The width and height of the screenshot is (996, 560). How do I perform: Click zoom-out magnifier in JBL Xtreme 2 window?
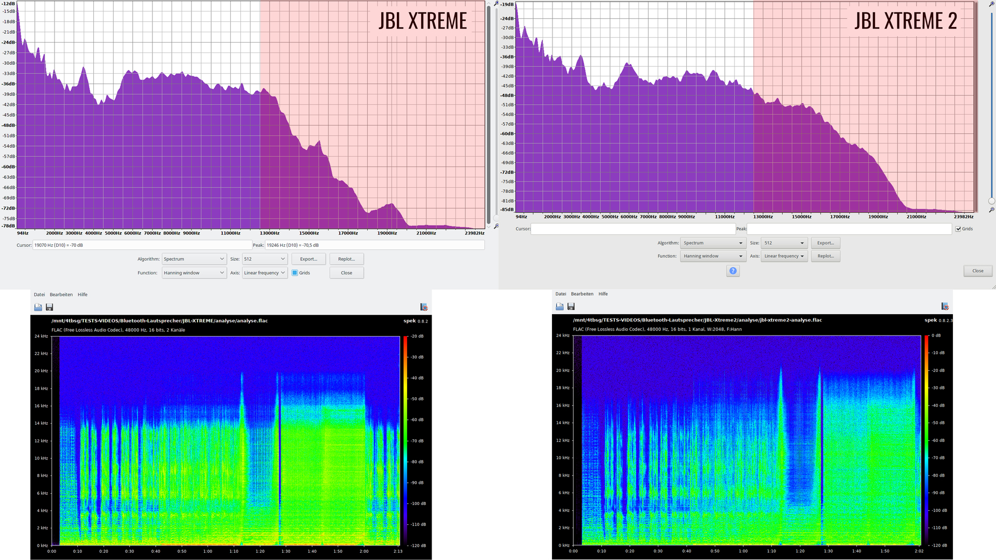click(991, 209)
